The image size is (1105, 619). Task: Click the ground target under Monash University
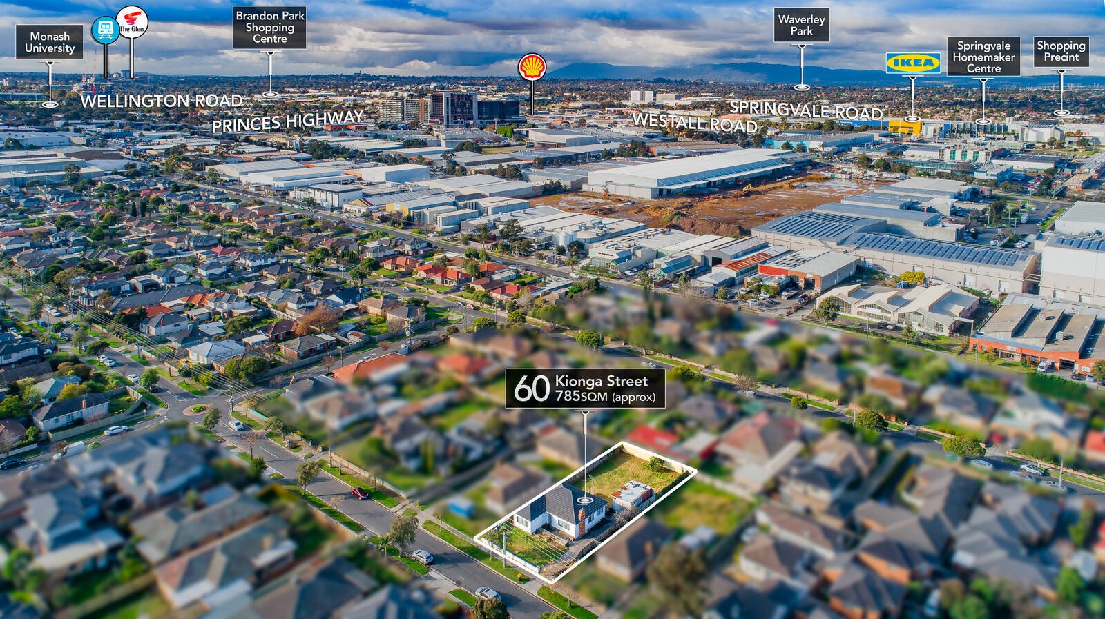50,104
